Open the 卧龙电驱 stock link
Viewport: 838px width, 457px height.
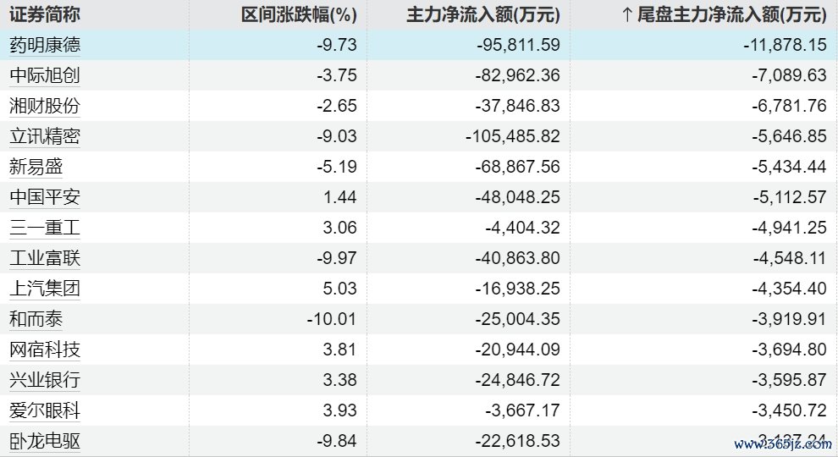click(45, 441)
